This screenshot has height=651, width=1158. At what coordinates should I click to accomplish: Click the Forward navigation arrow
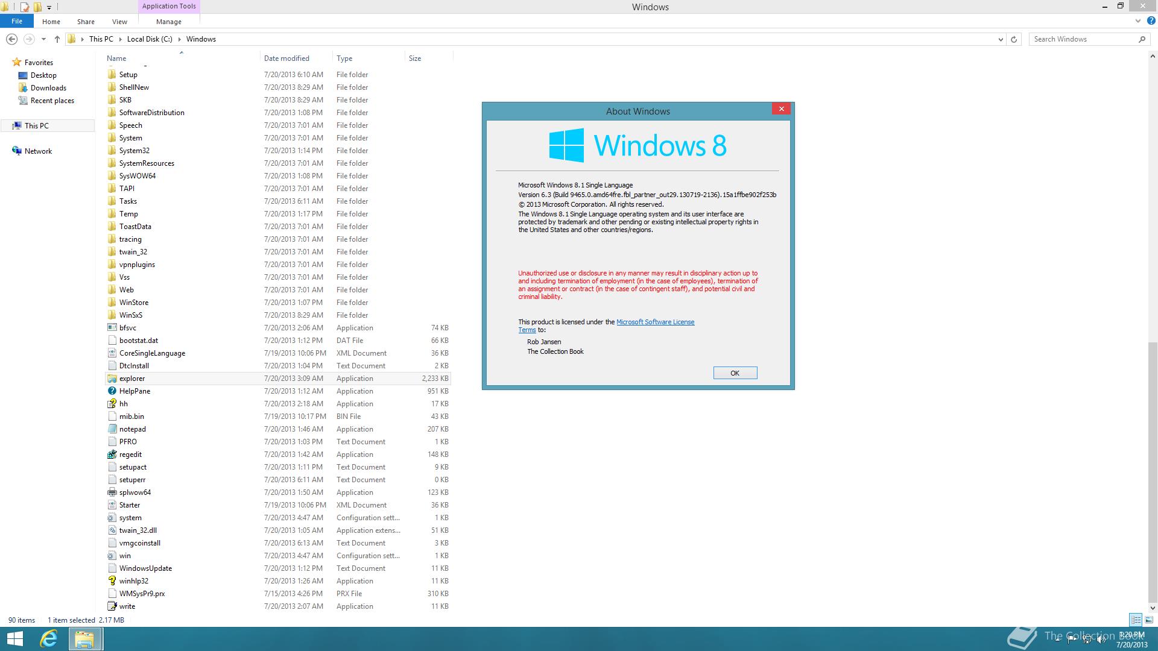coord(28,39)
